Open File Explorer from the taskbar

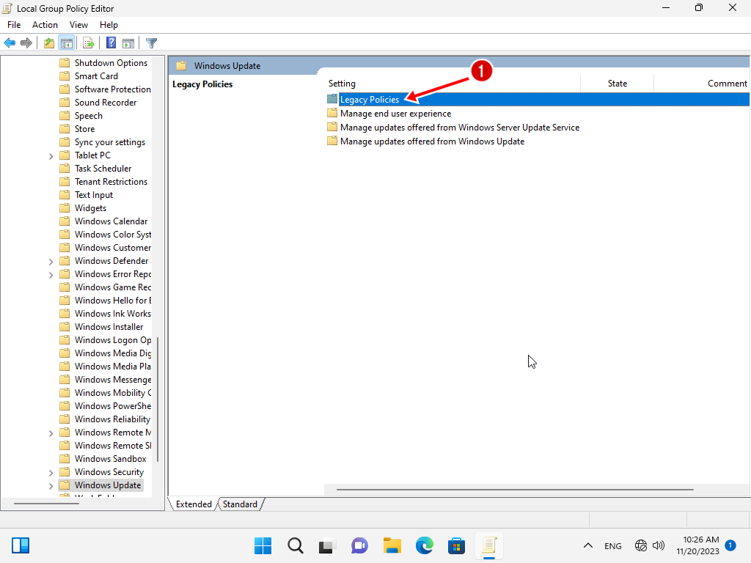392,545
